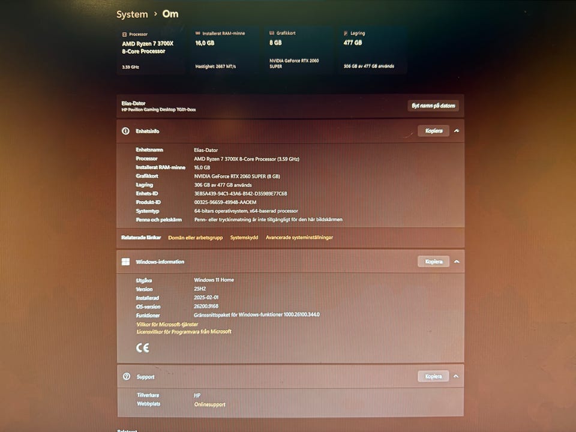Collapse the Enhetsinfo section chevron
576x432 pixels.
(457, 131)
